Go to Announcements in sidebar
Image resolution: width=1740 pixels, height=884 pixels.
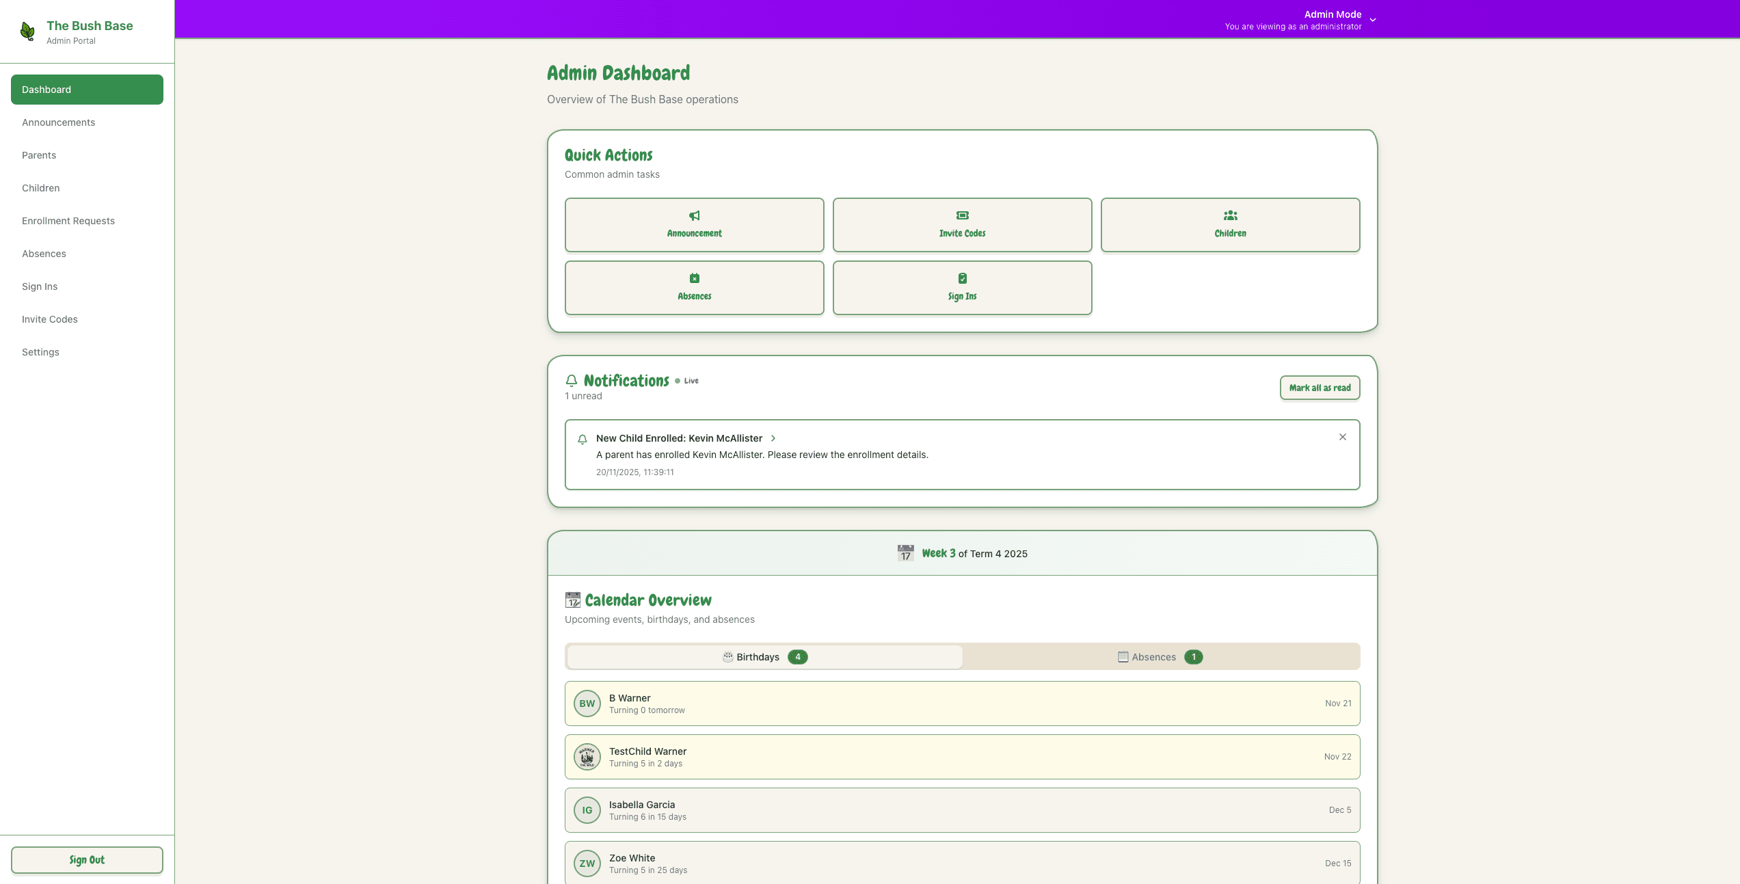[x=87, y=122]
